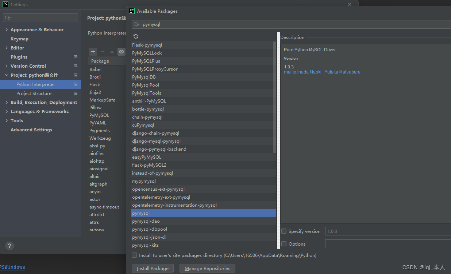The height and width of the screenshot is (274, 451).
Task: Click the search icon in Available Packages field
Action: pos(137,24)
